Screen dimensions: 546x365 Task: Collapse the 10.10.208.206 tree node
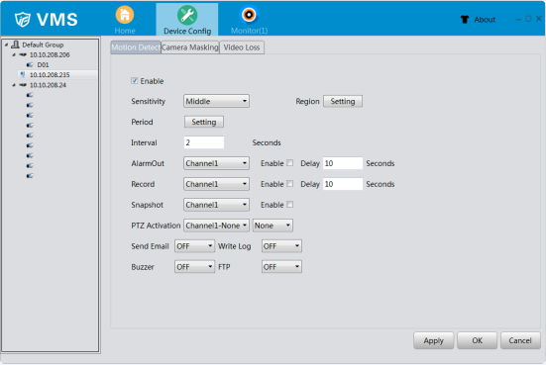tap(14, 55)
